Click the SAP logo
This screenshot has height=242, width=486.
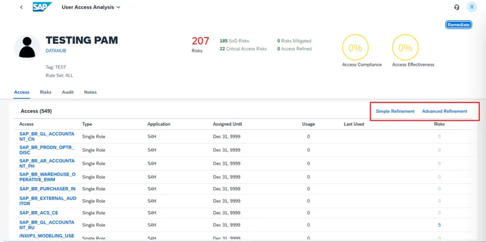click(x=42, y=7)
